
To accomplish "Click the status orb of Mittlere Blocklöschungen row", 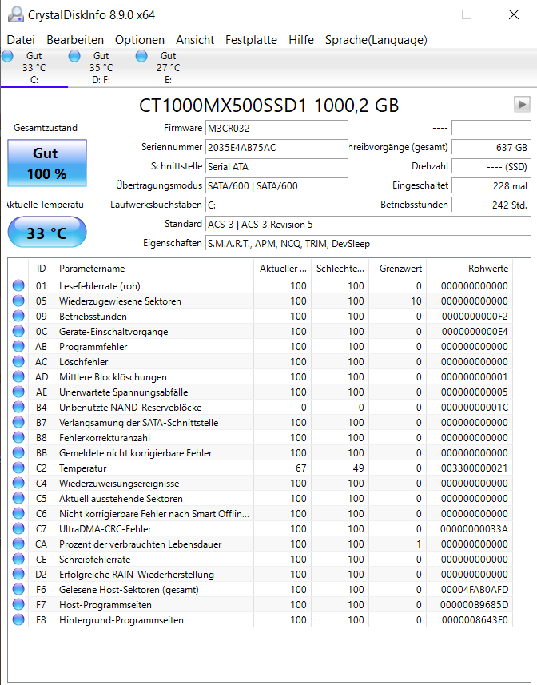I will click(x=18, y=376).
